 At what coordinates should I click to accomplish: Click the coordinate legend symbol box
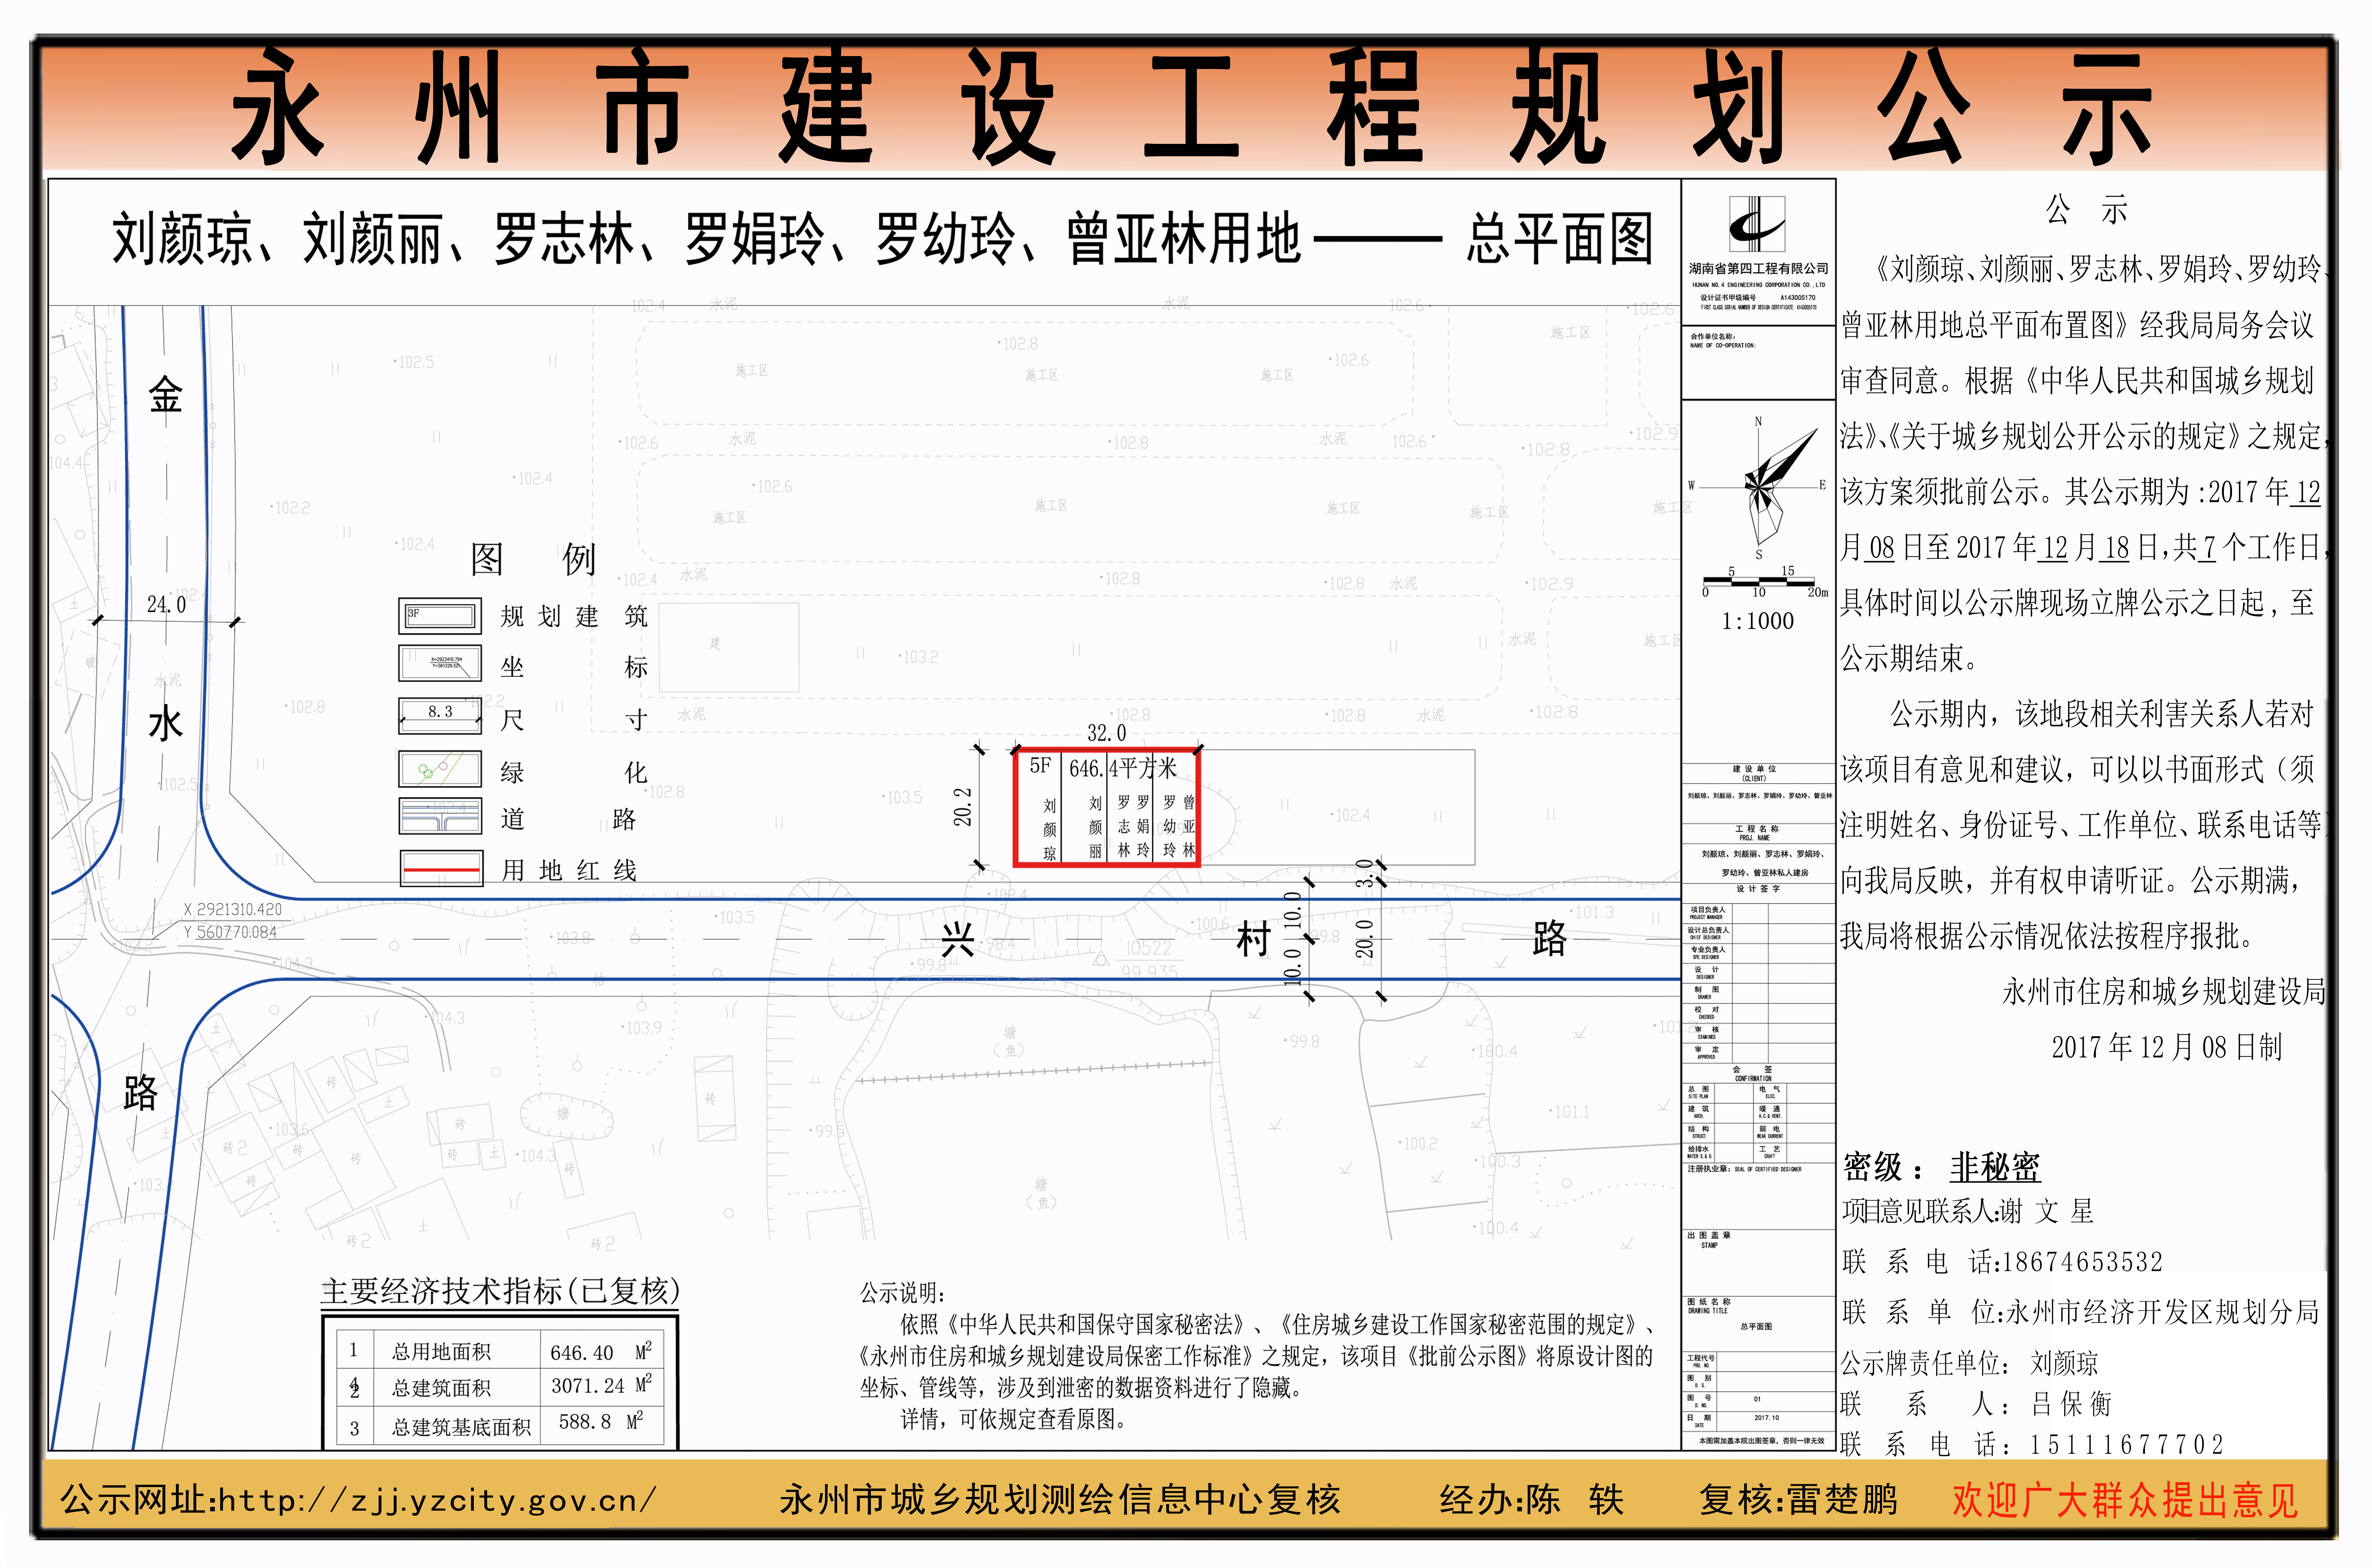pos(440,663)
